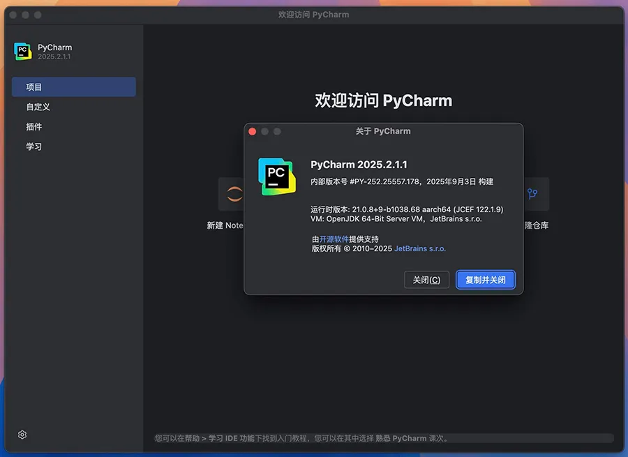Click the clone repository branch icon
Viewport: 628px width, 457px height.
pyautogui.click(x=533, y=194)
